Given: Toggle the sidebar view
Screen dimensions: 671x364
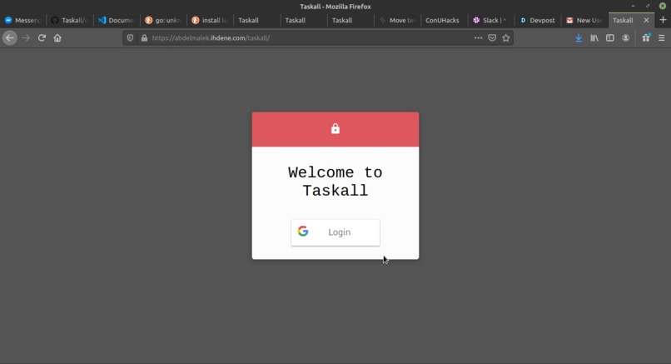Looking at the screenshot, I should click(609, 37).
